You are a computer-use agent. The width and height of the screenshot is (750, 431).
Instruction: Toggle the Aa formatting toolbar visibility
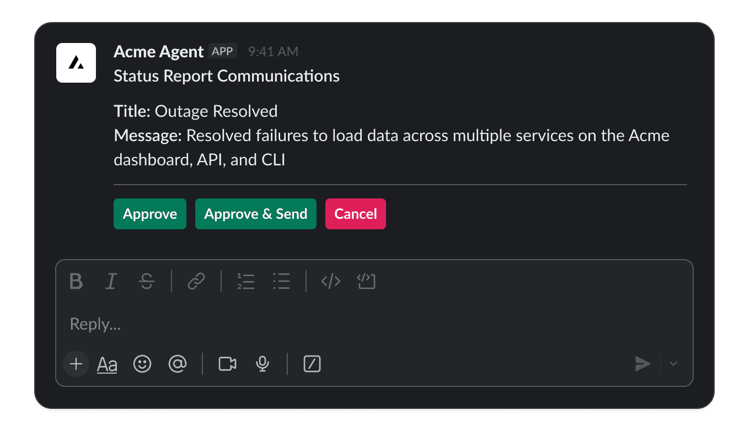tap(107, 364)
